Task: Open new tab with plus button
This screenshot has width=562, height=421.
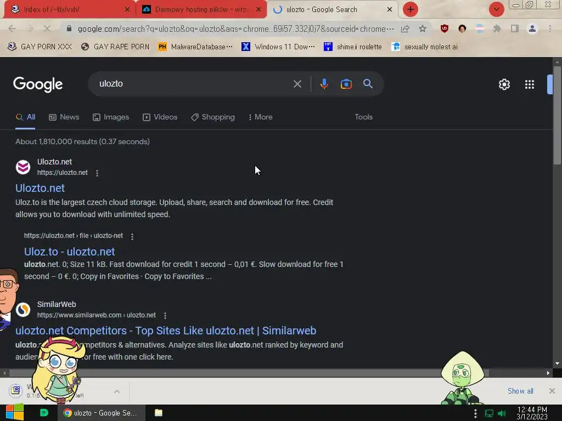Action: [x=410, y=9]
